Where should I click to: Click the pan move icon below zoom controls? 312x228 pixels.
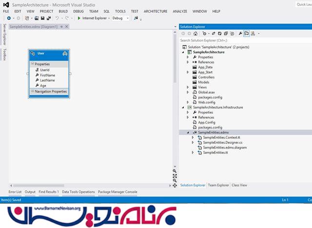pyautogui.click(x=175, y=186)
